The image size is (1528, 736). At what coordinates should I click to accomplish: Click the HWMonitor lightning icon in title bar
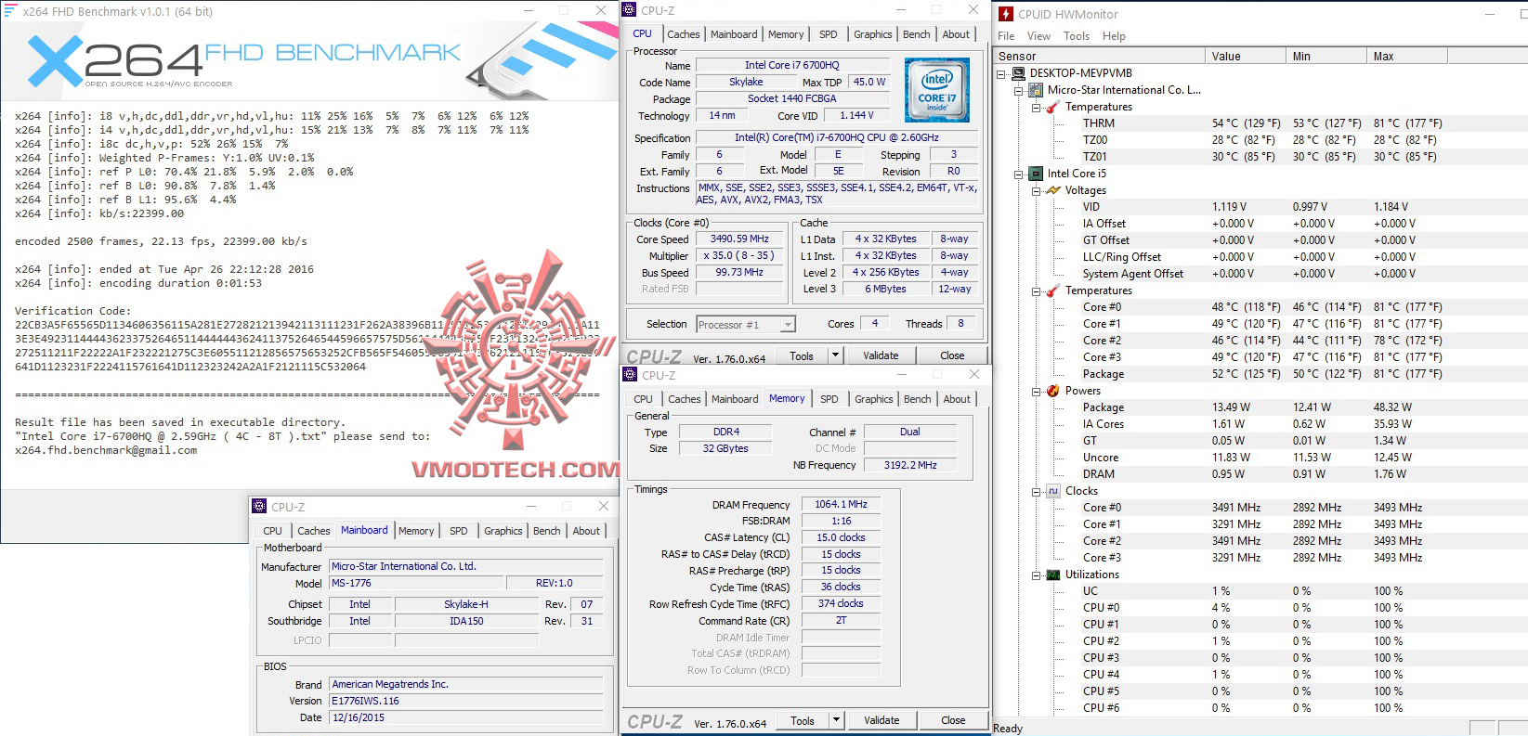[x=1006, y=14]
